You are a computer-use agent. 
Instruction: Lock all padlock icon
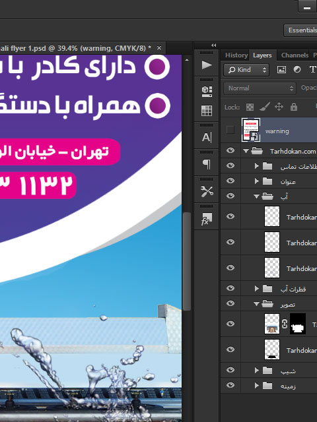tap(294, 107)
